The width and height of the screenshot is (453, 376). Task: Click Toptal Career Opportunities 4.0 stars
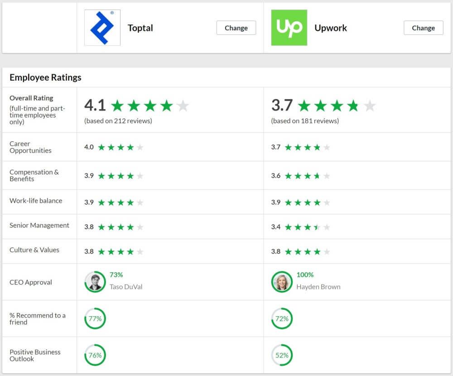pyautogui.click(x=121, y=147)
